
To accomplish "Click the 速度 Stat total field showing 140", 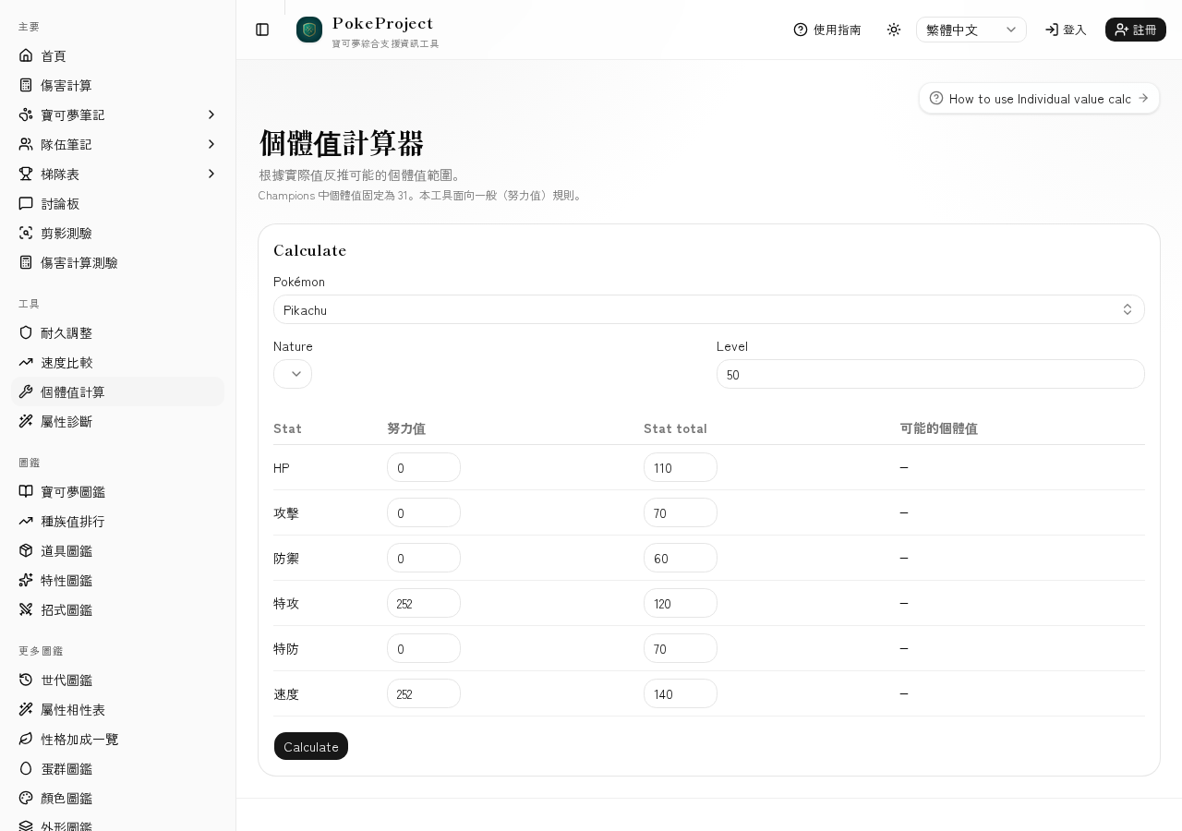I will click(x=681, y=693).
